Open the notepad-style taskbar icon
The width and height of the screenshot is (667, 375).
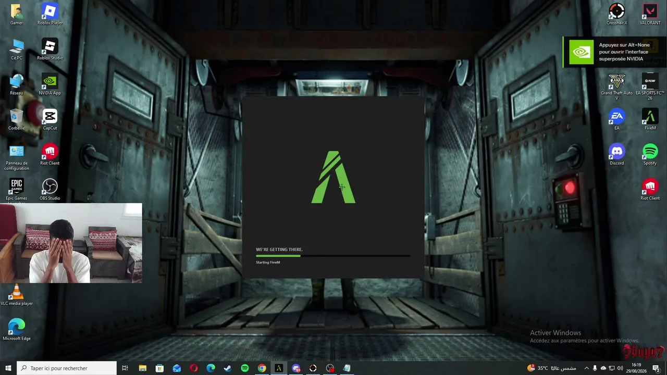tap(347, 368)
